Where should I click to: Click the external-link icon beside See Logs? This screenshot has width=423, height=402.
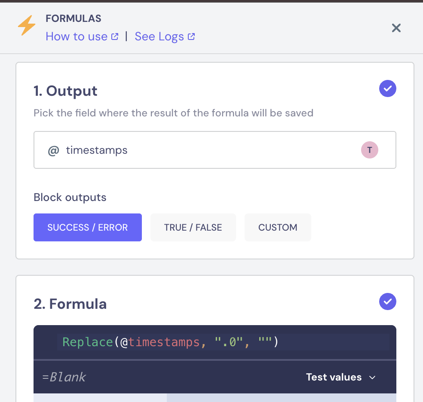(x=191, y=37)
